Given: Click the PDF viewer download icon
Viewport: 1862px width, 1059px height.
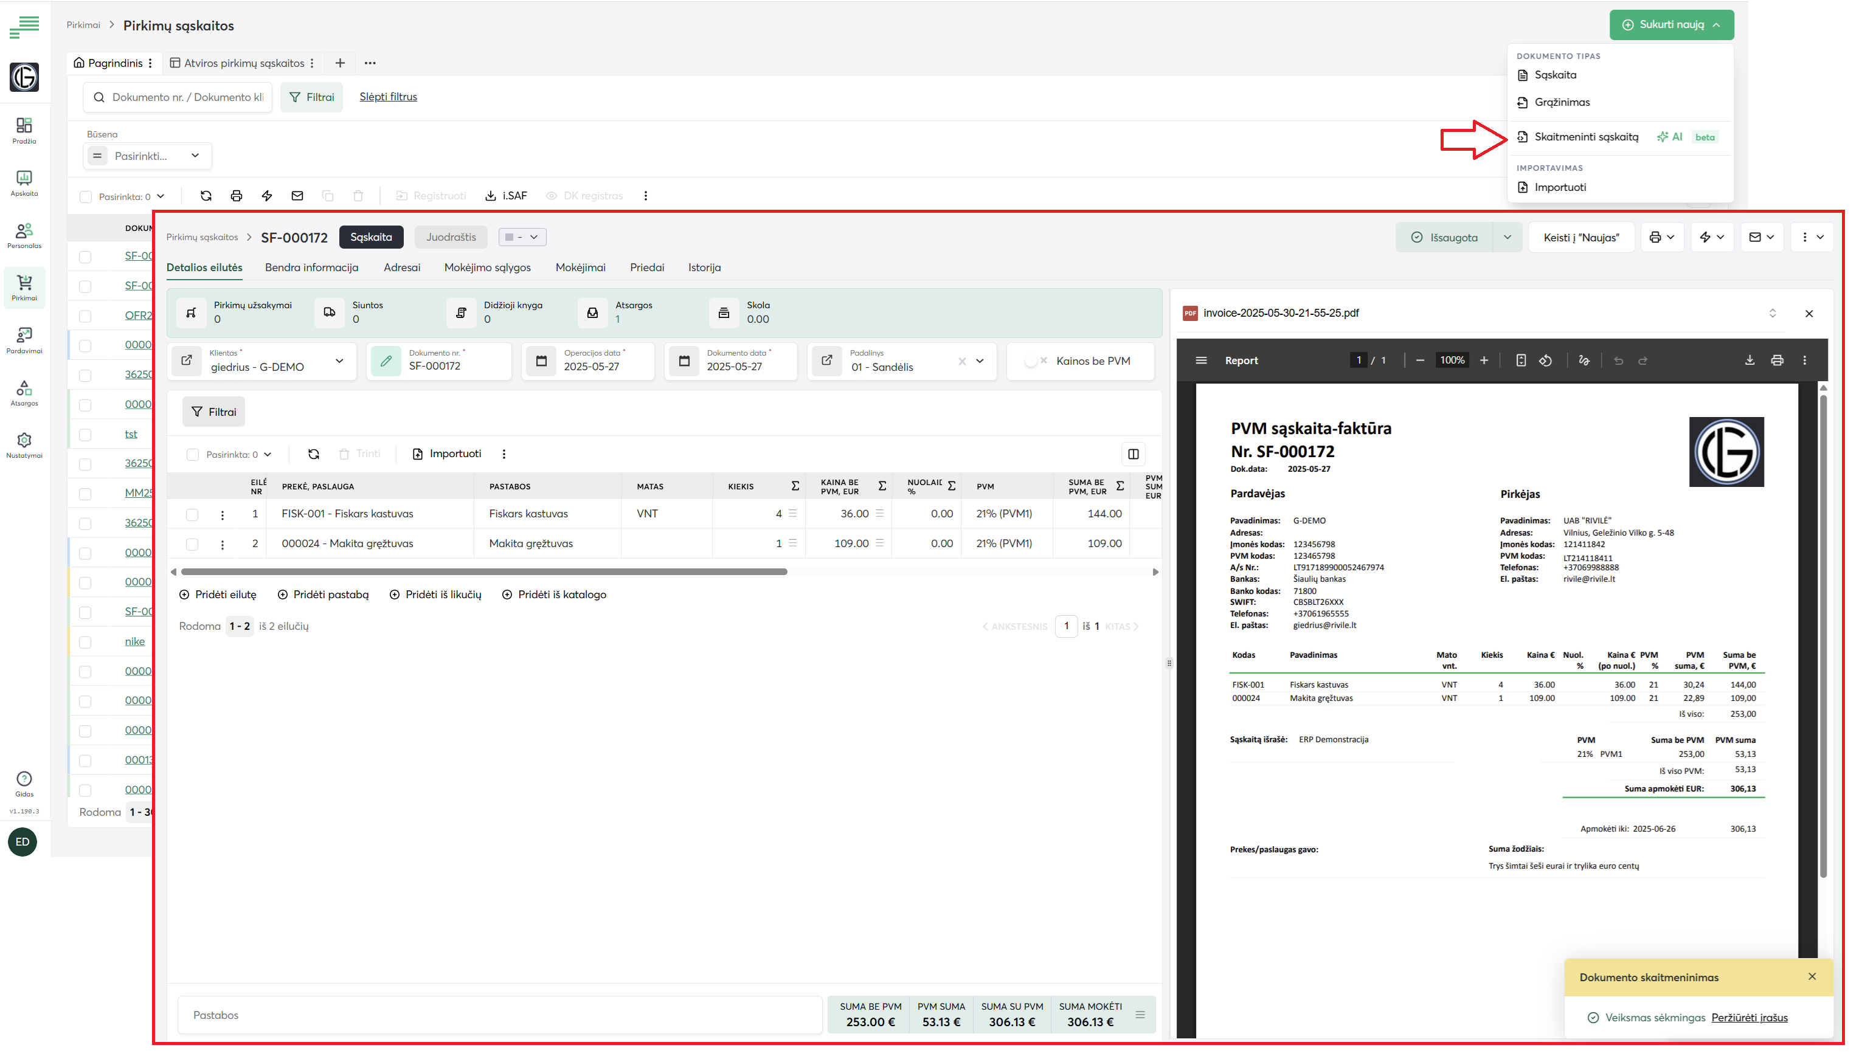Looking at the screenshot, I should click(x=1750, y=360).
